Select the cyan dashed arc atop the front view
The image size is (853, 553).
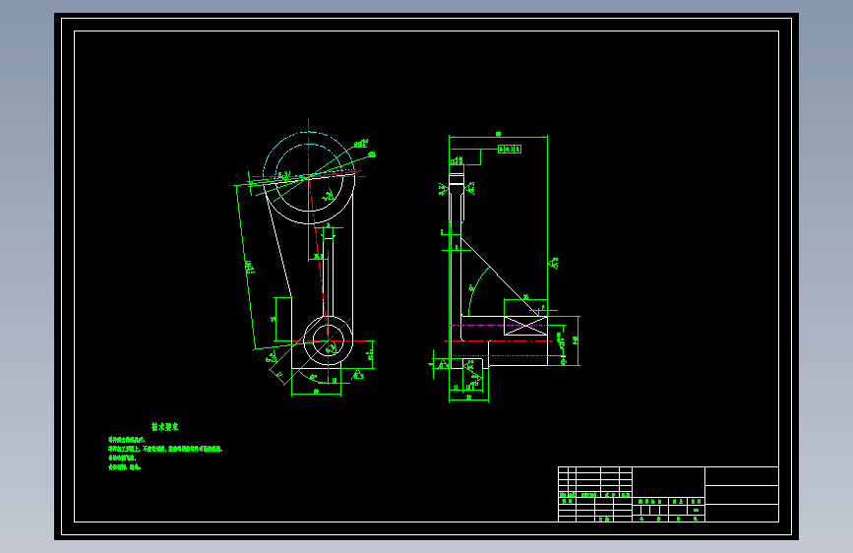point(309,153)
